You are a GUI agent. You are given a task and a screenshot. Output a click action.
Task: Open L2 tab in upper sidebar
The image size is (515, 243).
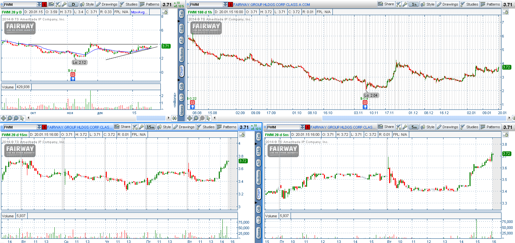tap(182, 98)
